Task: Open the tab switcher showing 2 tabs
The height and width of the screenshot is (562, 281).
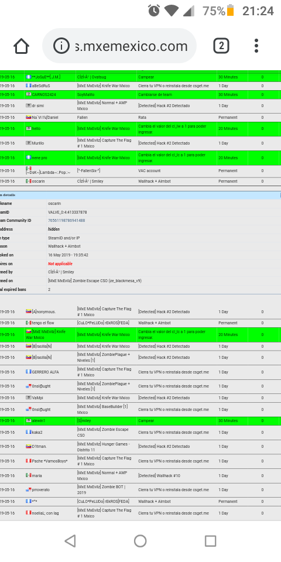Action: pos(221,46)
